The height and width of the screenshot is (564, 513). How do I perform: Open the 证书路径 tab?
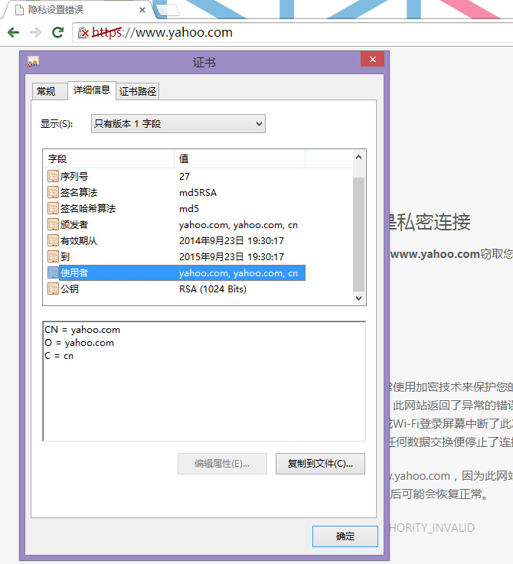tap(138, 91)
